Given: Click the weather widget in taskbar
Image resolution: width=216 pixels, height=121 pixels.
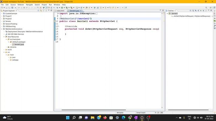Looking at the screenshot, I should point(8,118).
